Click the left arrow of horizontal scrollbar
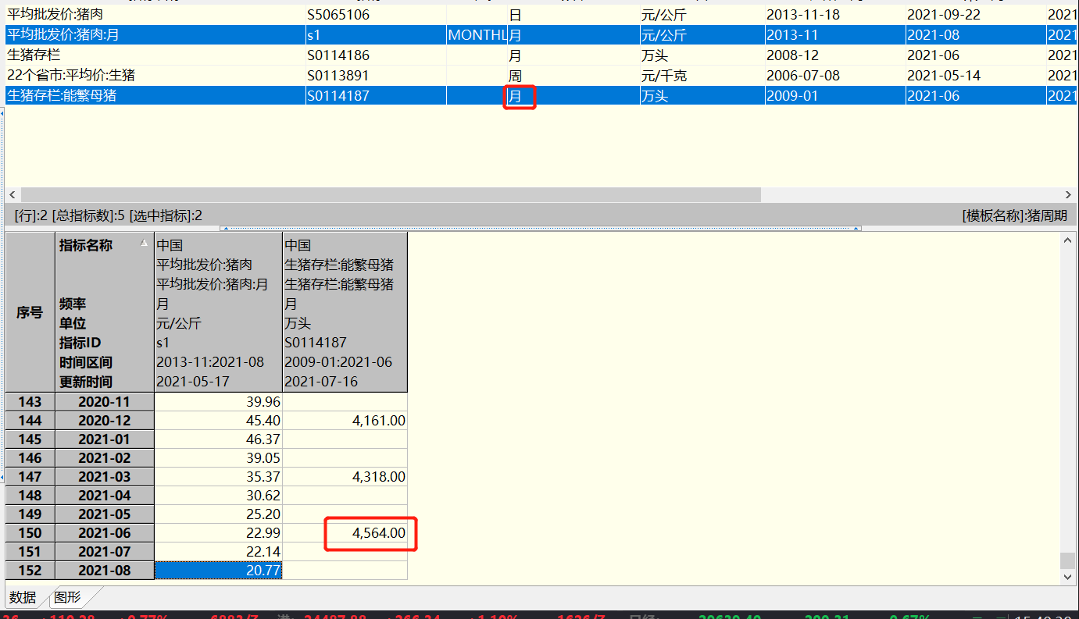Viewport: 1079px width, 619px height. (12, 194)
